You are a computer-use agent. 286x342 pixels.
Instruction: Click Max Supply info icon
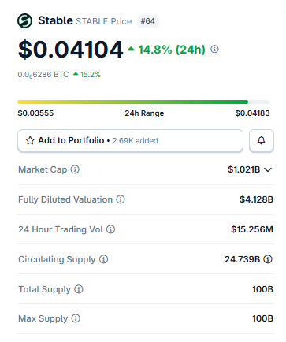point(76,318)
